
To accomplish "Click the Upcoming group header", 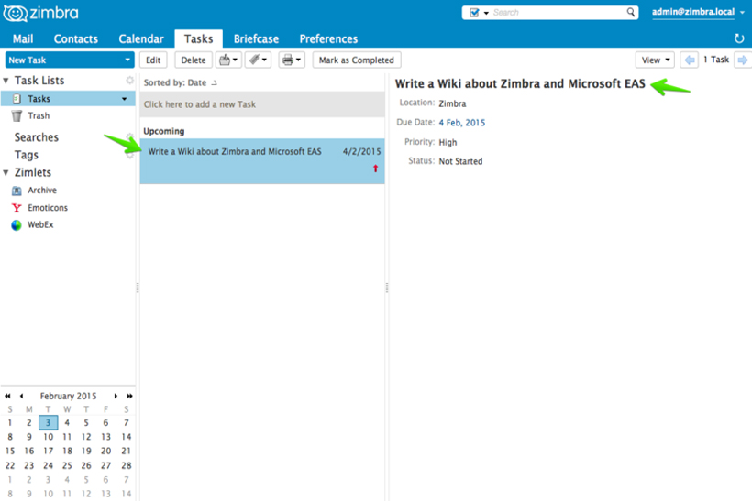I will click(164, 131).
